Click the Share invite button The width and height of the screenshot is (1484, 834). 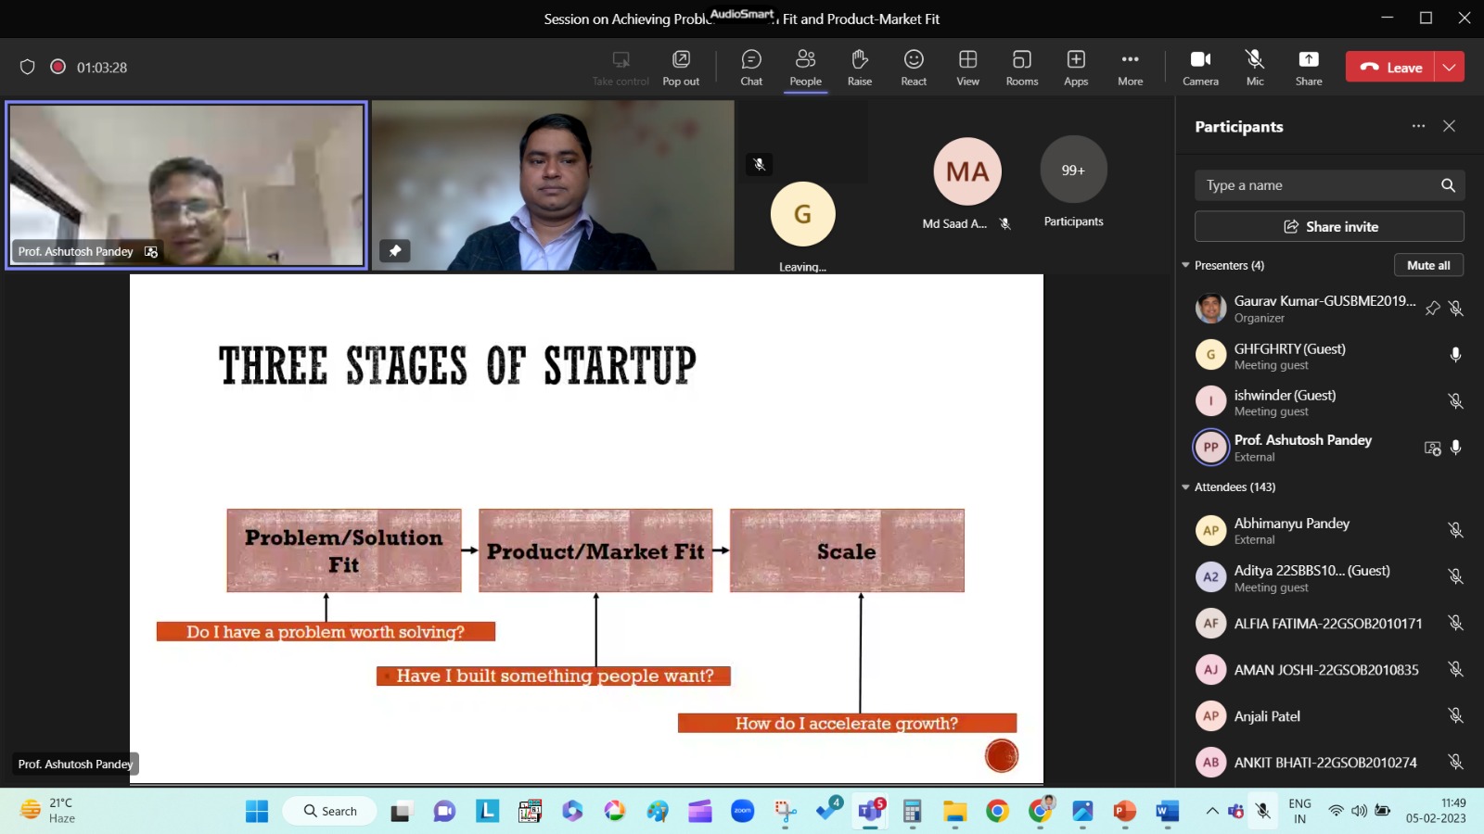coord(1329,226)
